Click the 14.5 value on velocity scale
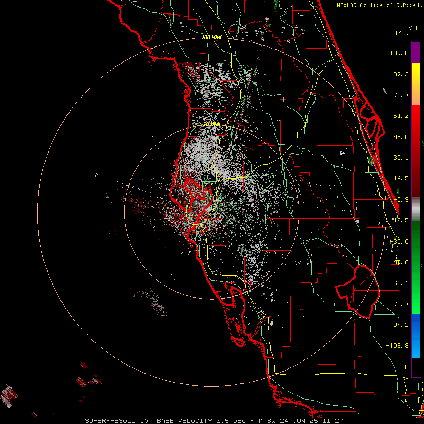Viewport: 424px width, 424px height. pos(401,179)
